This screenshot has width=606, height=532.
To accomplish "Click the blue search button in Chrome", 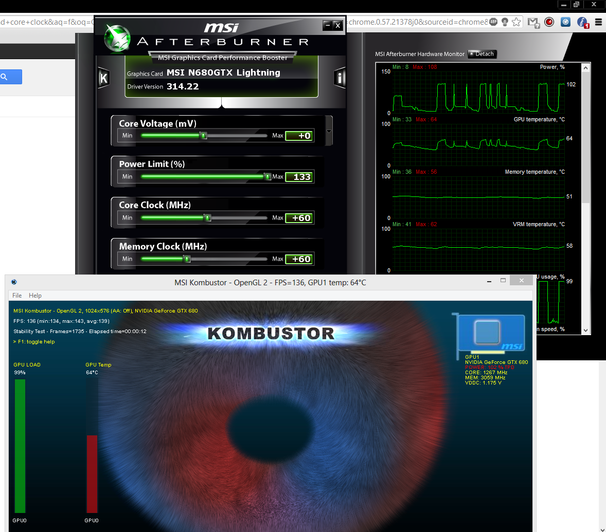I will point(10,77).
